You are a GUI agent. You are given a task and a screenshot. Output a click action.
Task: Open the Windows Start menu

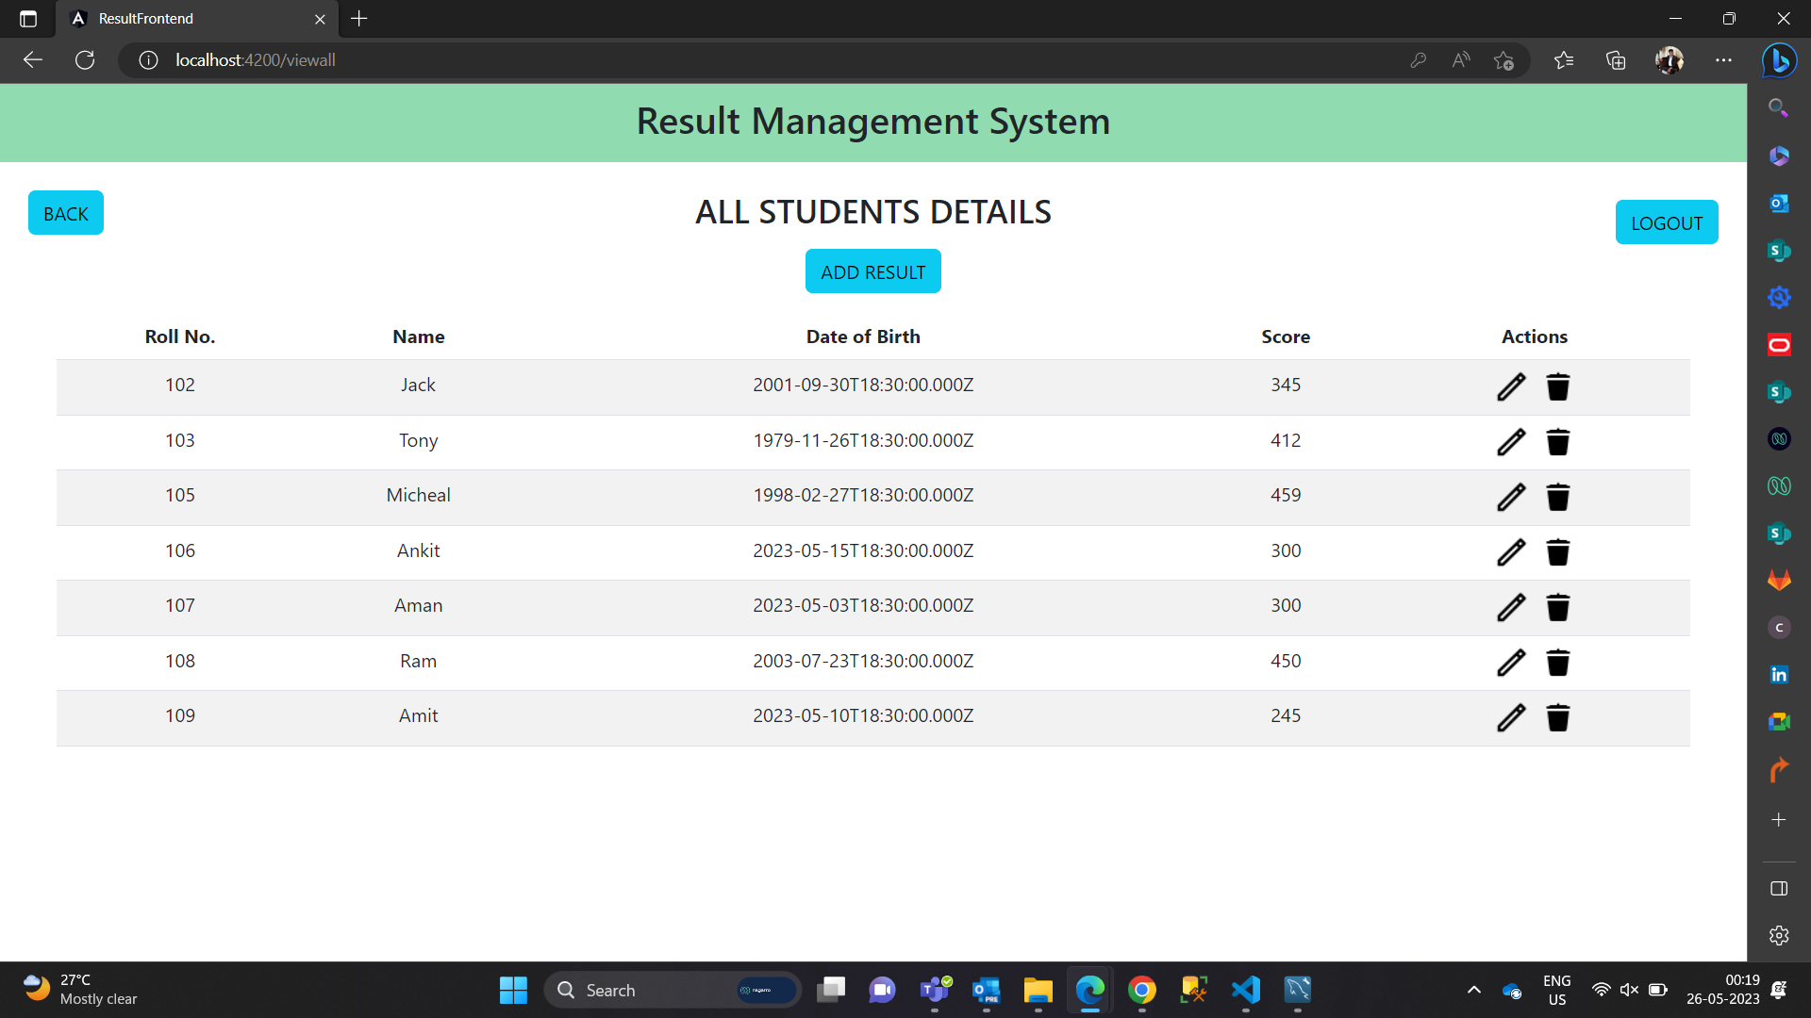click(512, 991)
